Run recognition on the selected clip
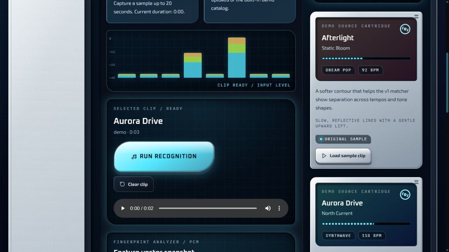 164,156
